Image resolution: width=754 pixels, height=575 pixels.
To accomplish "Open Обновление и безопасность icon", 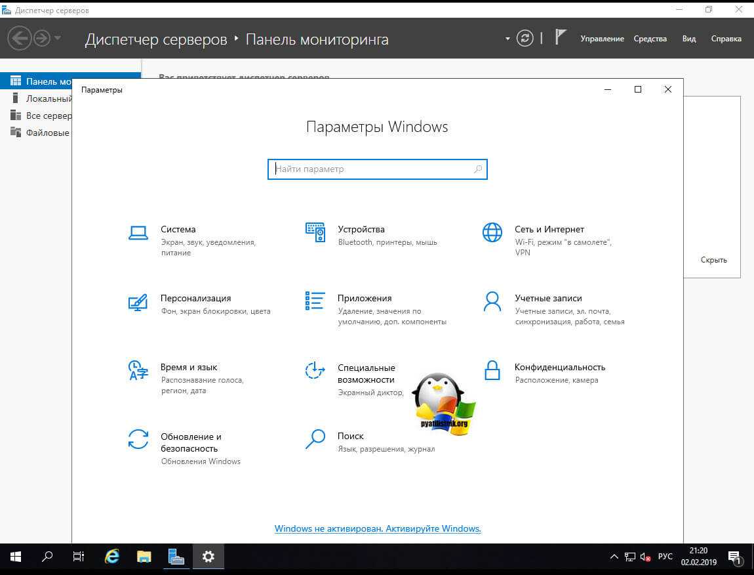I will click(x=138, y=439).
